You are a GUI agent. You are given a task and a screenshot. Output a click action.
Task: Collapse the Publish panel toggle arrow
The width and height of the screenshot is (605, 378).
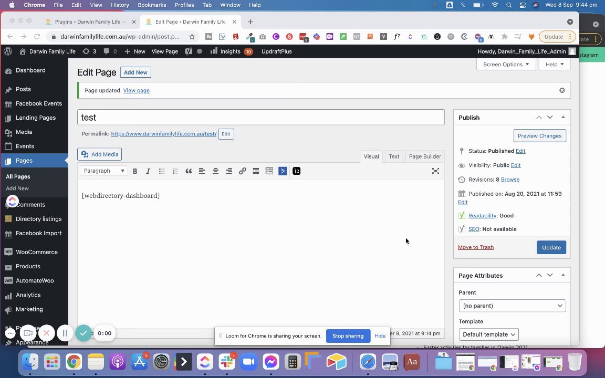[563, 117]
